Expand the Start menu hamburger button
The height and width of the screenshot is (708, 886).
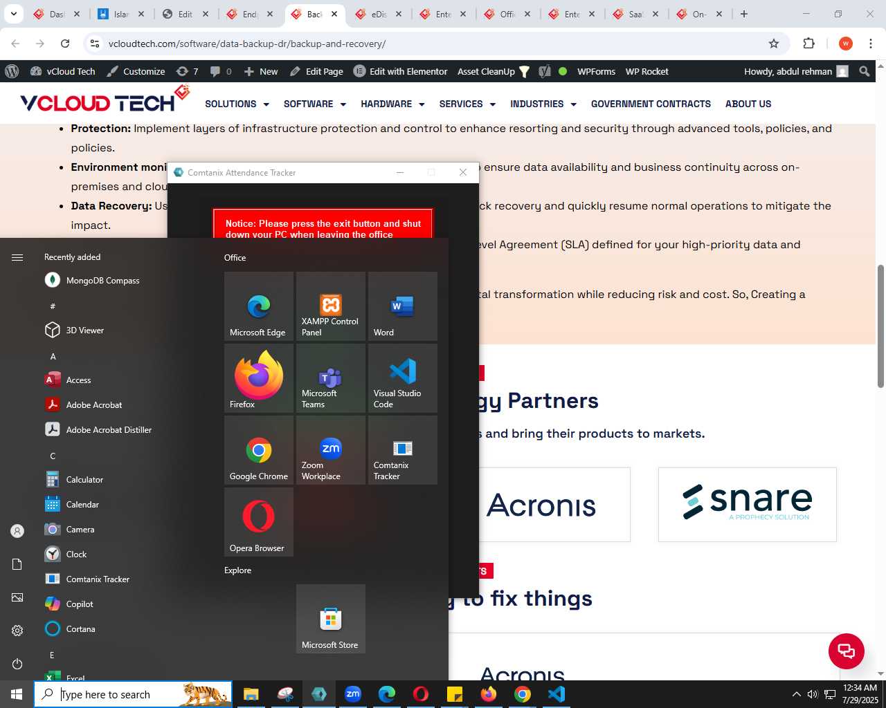(x=17, y=257)
